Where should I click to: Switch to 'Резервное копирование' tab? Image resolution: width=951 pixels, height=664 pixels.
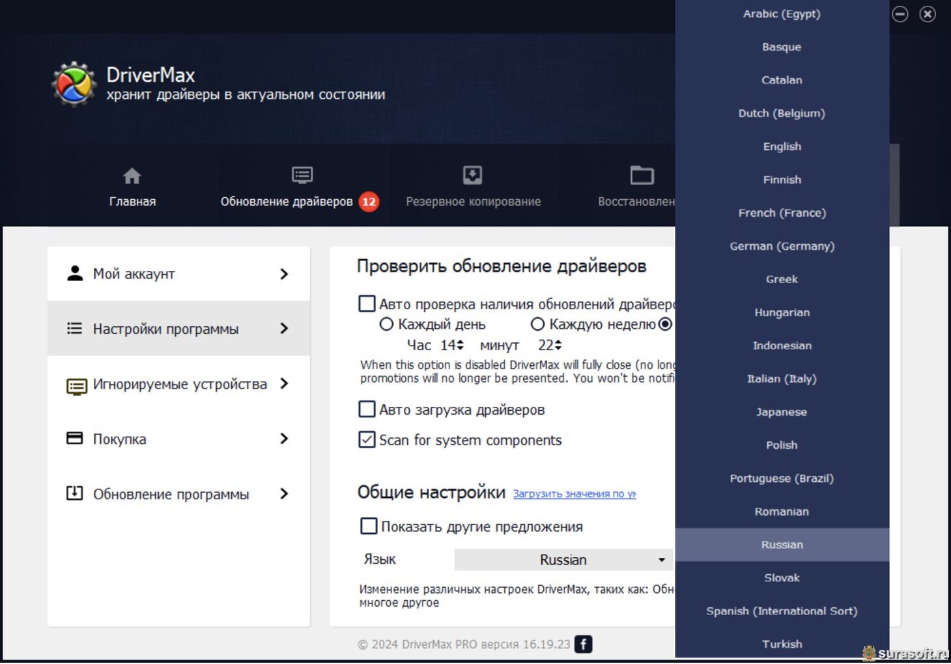coord(474,185)
